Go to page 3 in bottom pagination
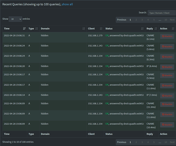This screenshot has width=176, height=146. 142,142
